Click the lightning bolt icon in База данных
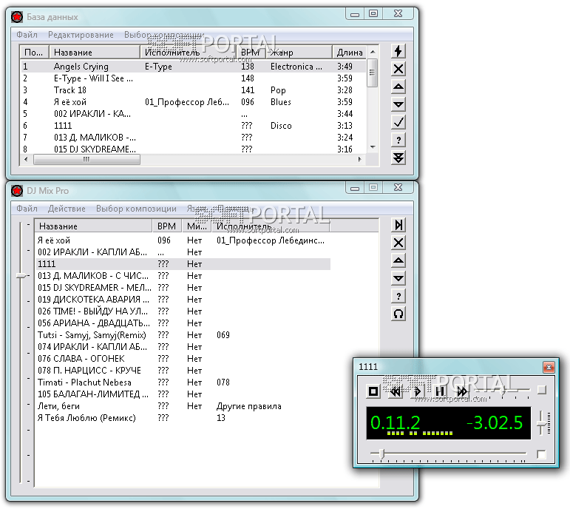570x509 pixels. (398, 51)
